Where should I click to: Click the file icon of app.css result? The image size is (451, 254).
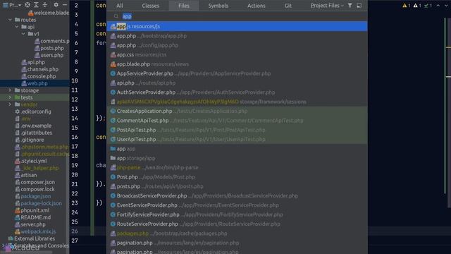[113, 54]
